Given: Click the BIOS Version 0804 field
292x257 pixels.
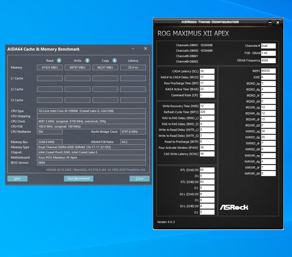Looking at the screenshot, I should (x=91, y=163).
